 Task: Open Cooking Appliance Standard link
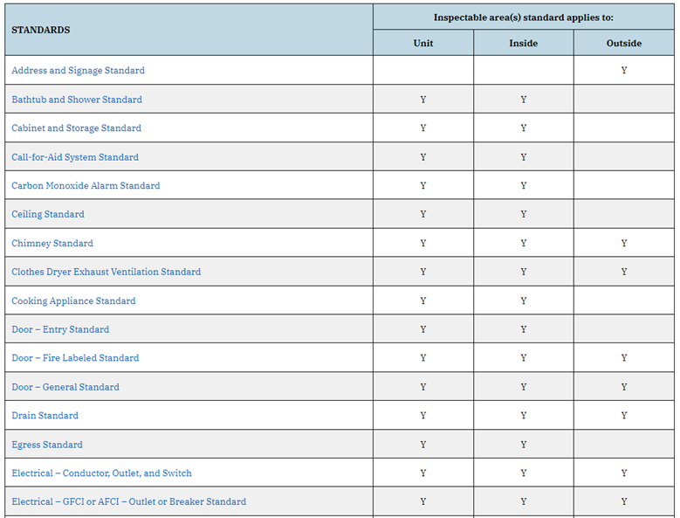[73, 301]
